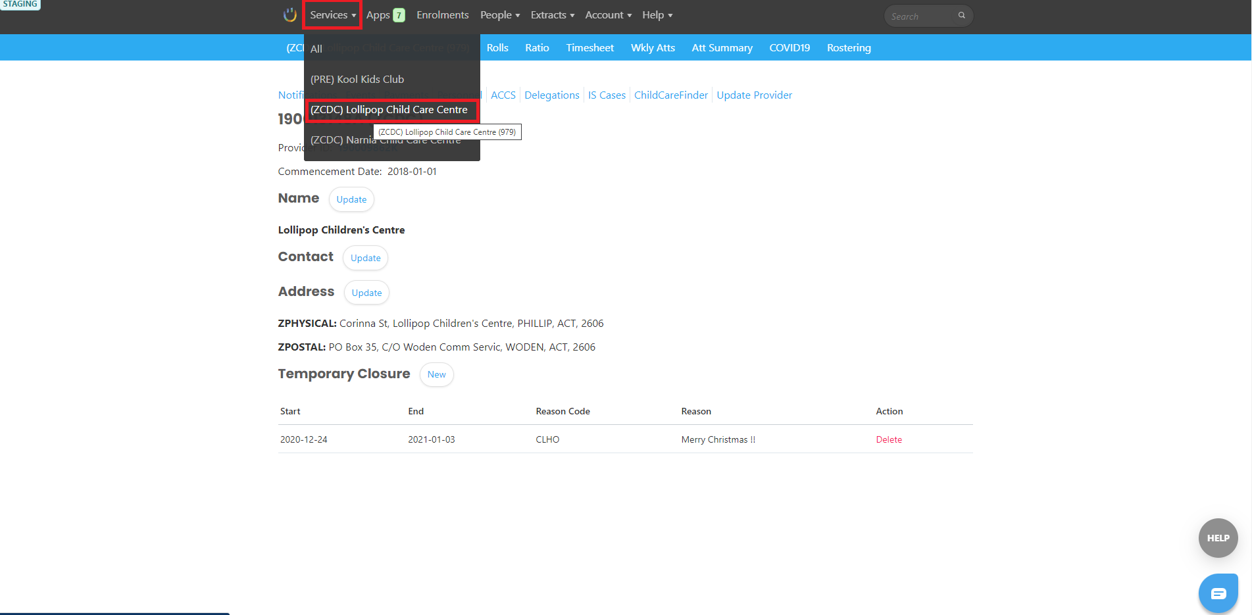Click the 2020-12-24 start date cell
Image resolution: width=1252 pixels, height=615 pixels.
pos(304,439)
